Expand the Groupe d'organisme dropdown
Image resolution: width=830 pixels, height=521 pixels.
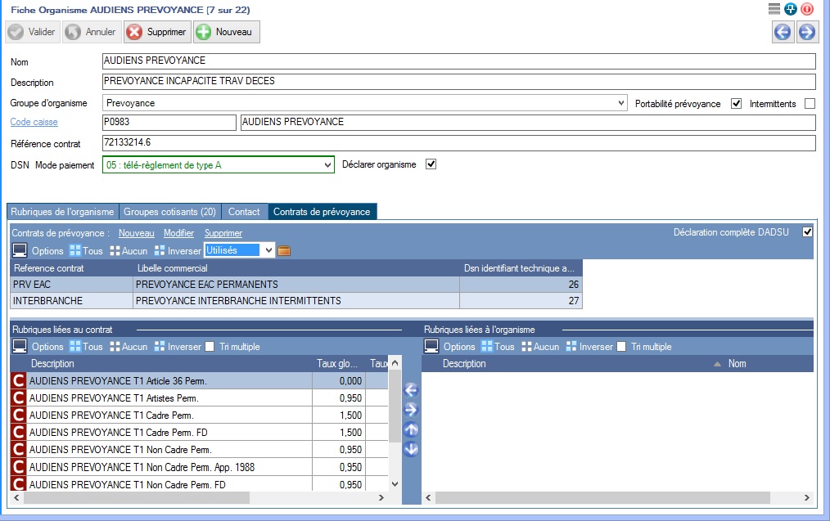(621, 104)
